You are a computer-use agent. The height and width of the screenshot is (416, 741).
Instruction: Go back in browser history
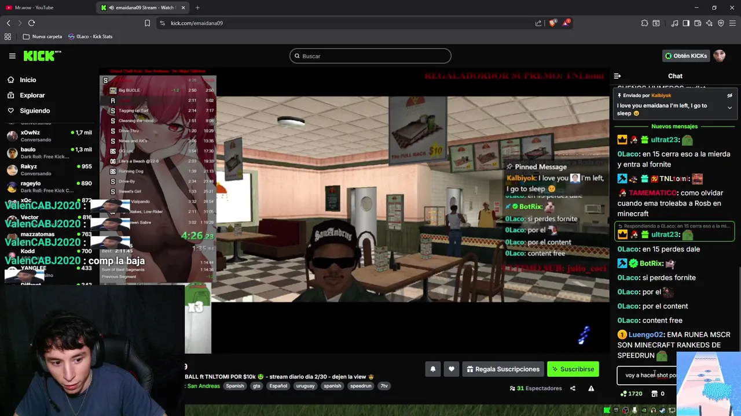(x=9, y=23)
